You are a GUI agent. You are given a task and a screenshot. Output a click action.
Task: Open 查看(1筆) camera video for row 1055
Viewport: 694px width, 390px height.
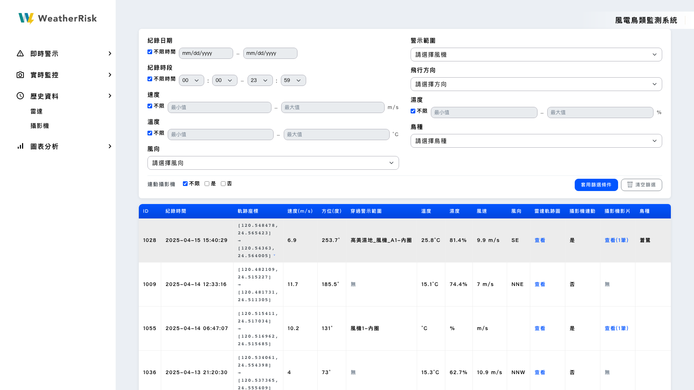point(617,329)
